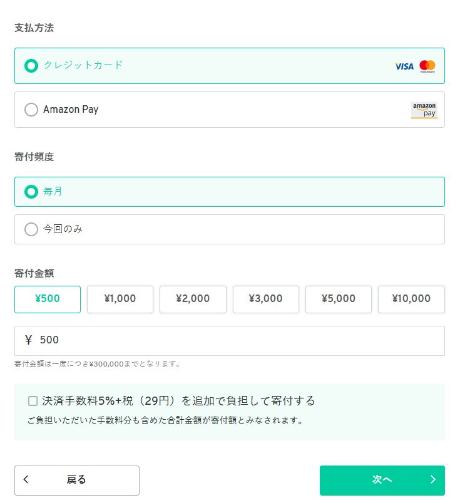Select the クレジットカード radio button

31,66
